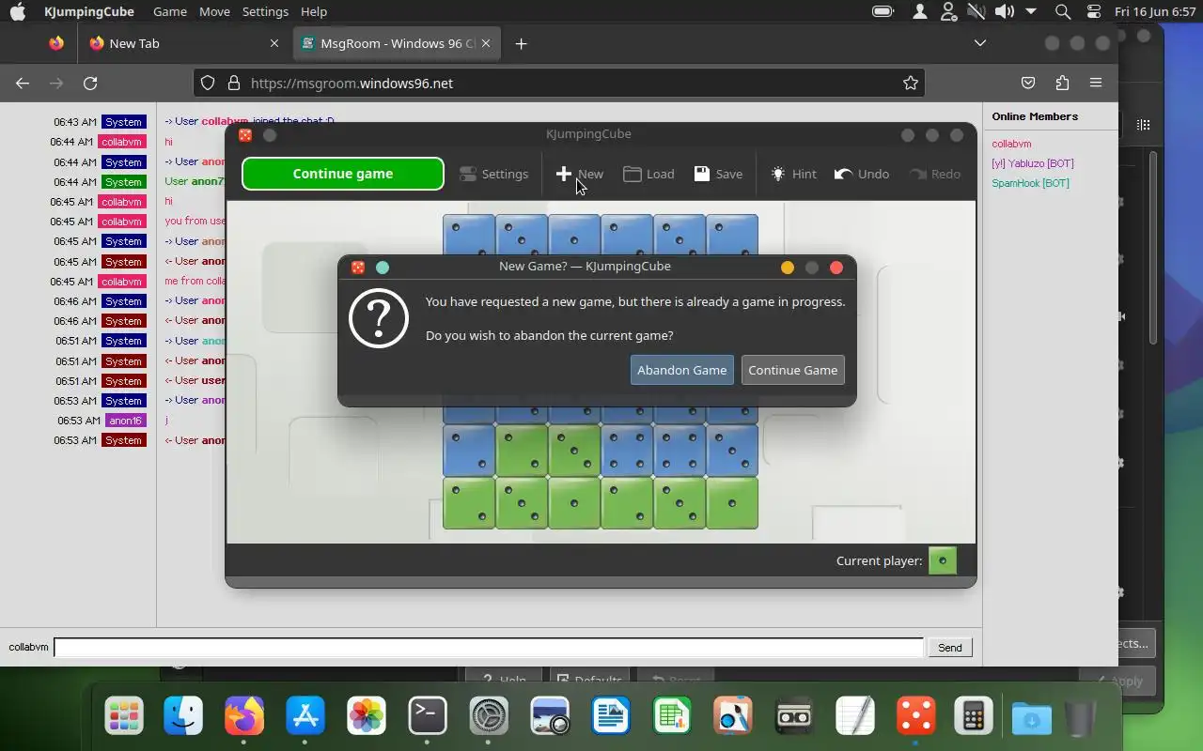Open Firefox from the dock
The height and width of the screenshot is (751, 1203).
point(244,717)
